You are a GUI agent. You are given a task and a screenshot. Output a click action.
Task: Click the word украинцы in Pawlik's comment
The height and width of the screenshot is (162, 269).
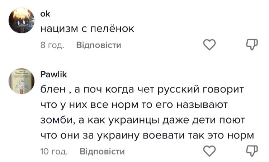pos(134,121)
